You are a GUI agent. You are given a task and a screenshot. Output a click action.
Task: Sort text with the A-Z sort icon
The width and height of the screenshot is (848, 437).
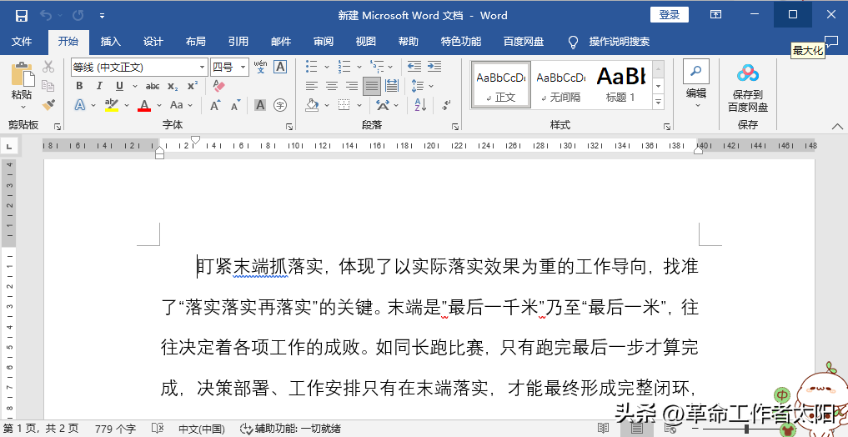click(x=420, y=105)
